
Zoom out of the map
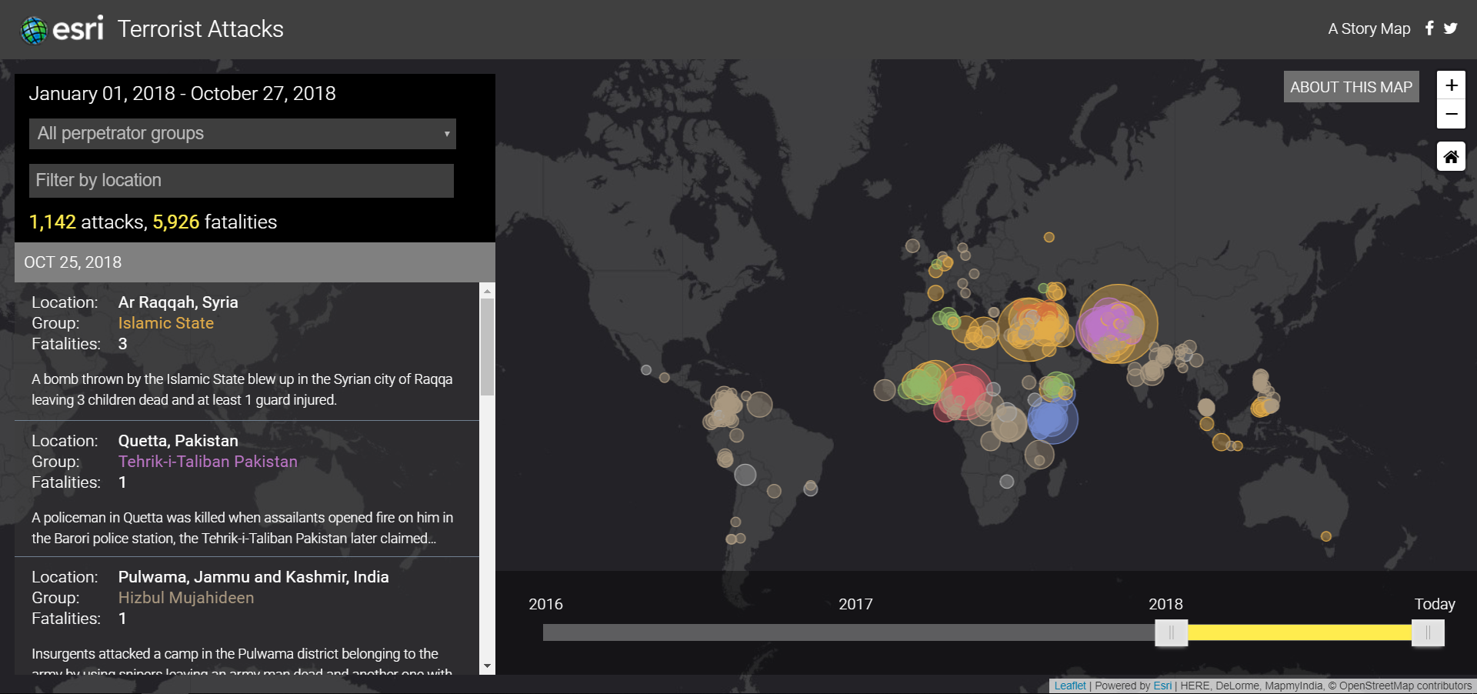coord(1451,115)
